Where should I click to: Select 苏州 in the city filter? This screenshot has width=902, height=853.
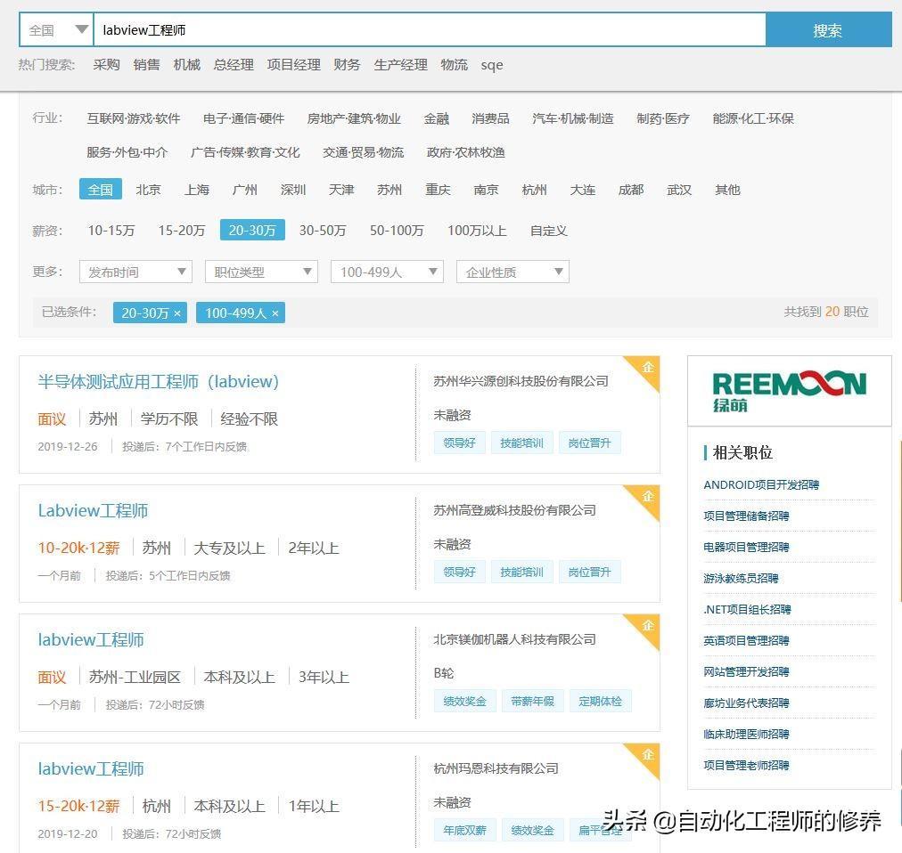pos(389,190)
